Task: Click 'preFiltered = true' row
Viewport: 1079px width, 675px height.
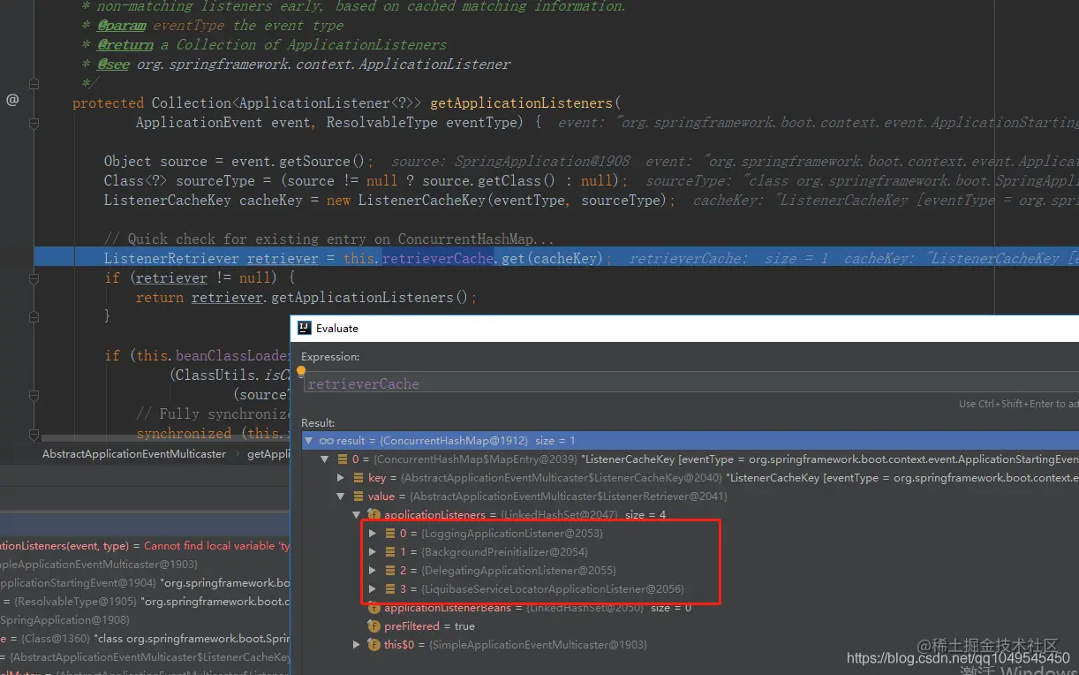Action: coord(429,626)
